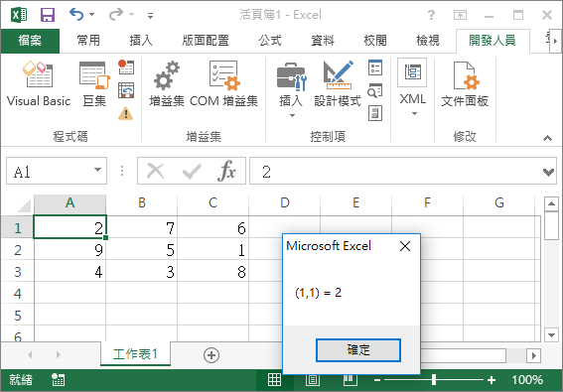
Task: Click the Excel application icon
Action: [x=19, y=15]
